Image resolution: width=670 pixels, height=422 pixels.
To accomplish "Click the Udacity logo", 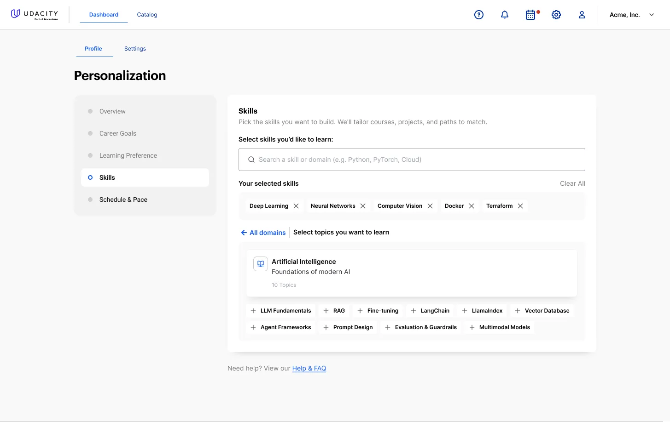I will click(x=35, y=15).
